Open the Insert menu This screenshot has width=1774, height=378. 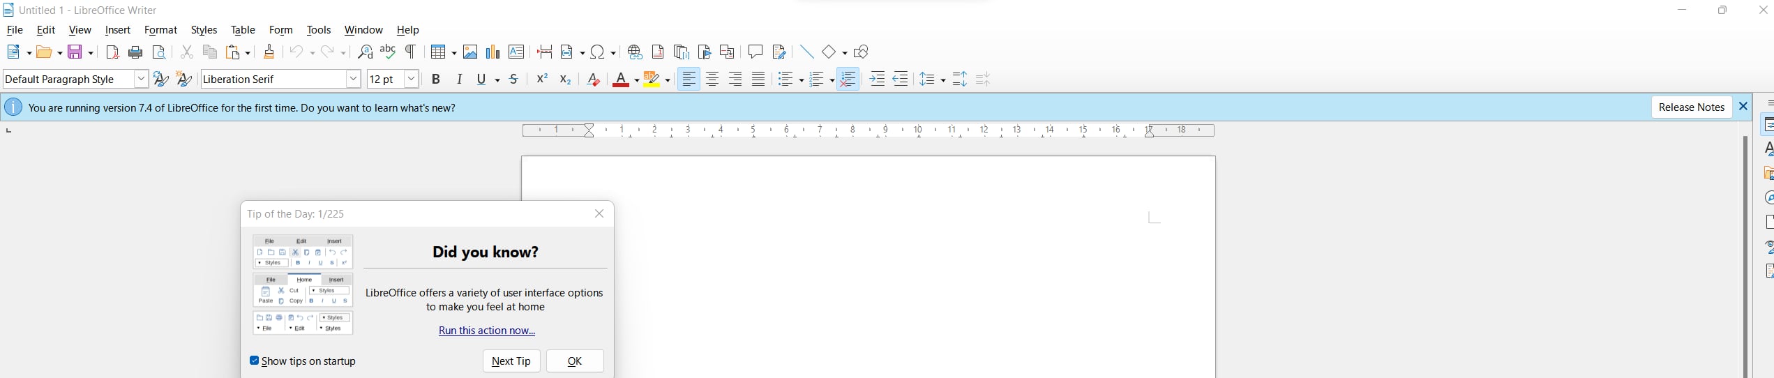[x=118, y=30]
